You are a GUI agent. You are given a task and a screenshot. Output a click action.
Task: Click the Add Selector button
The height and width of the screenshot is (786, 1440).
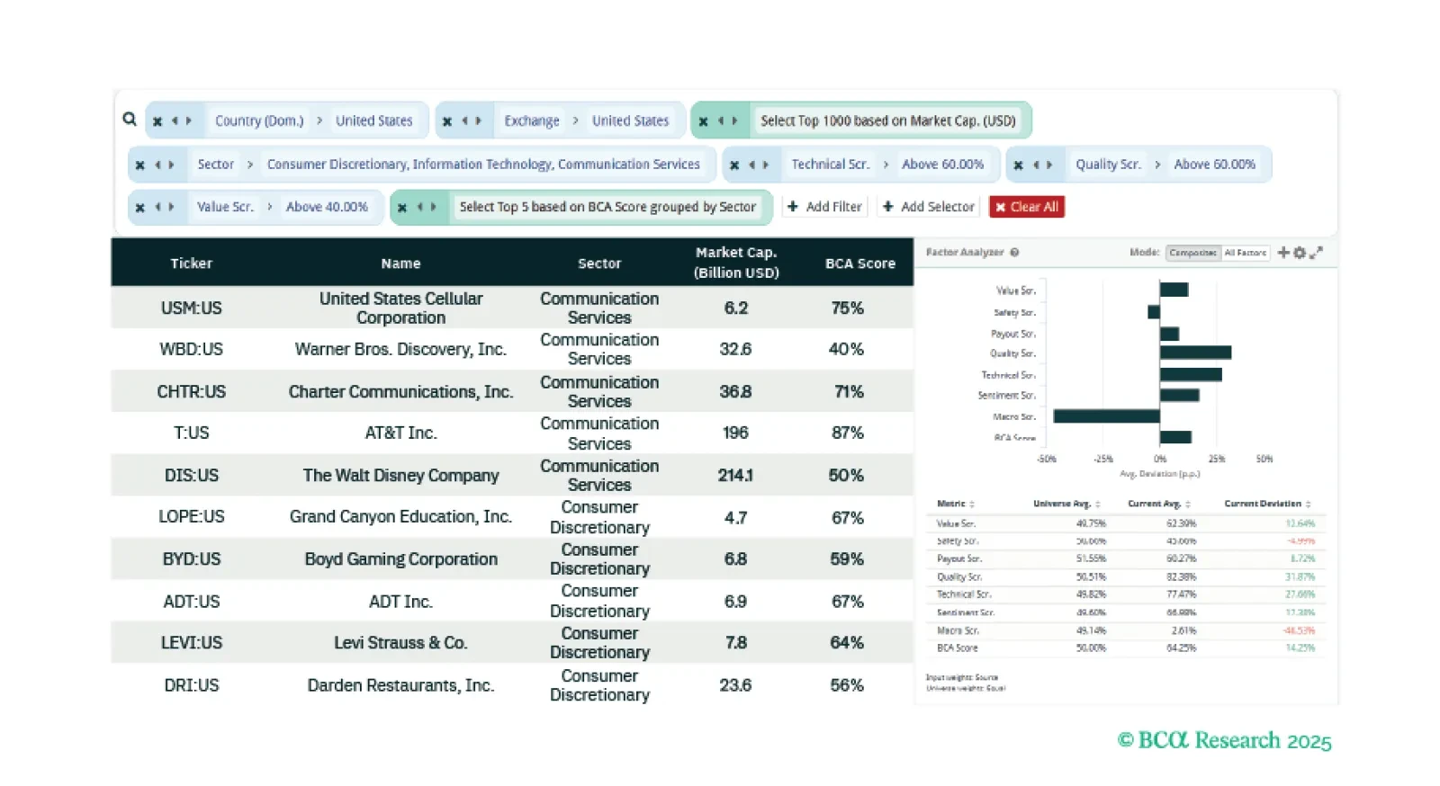pos(929,207)
